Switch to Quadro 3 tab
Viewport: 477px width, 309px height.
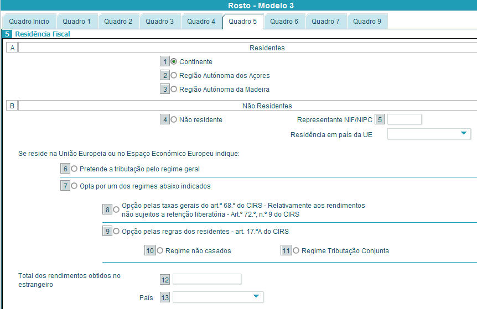point(159,22)
